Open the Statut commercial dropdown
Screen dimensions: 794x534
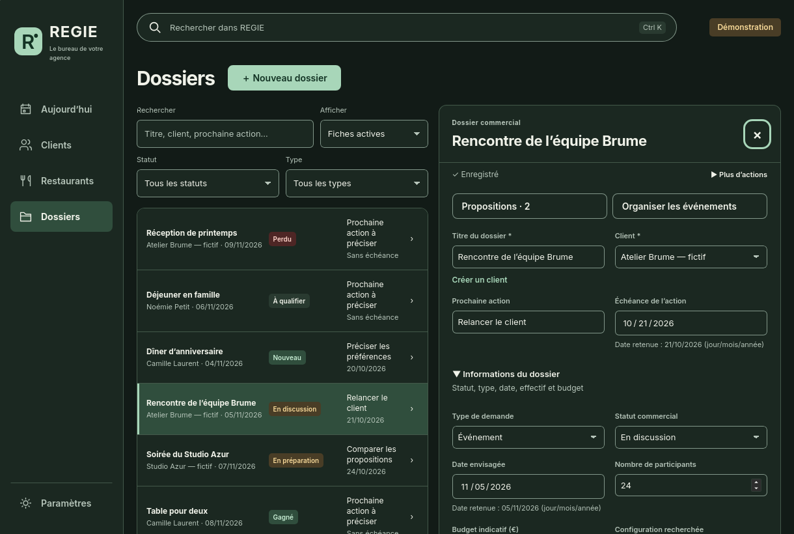pos(691,437)
